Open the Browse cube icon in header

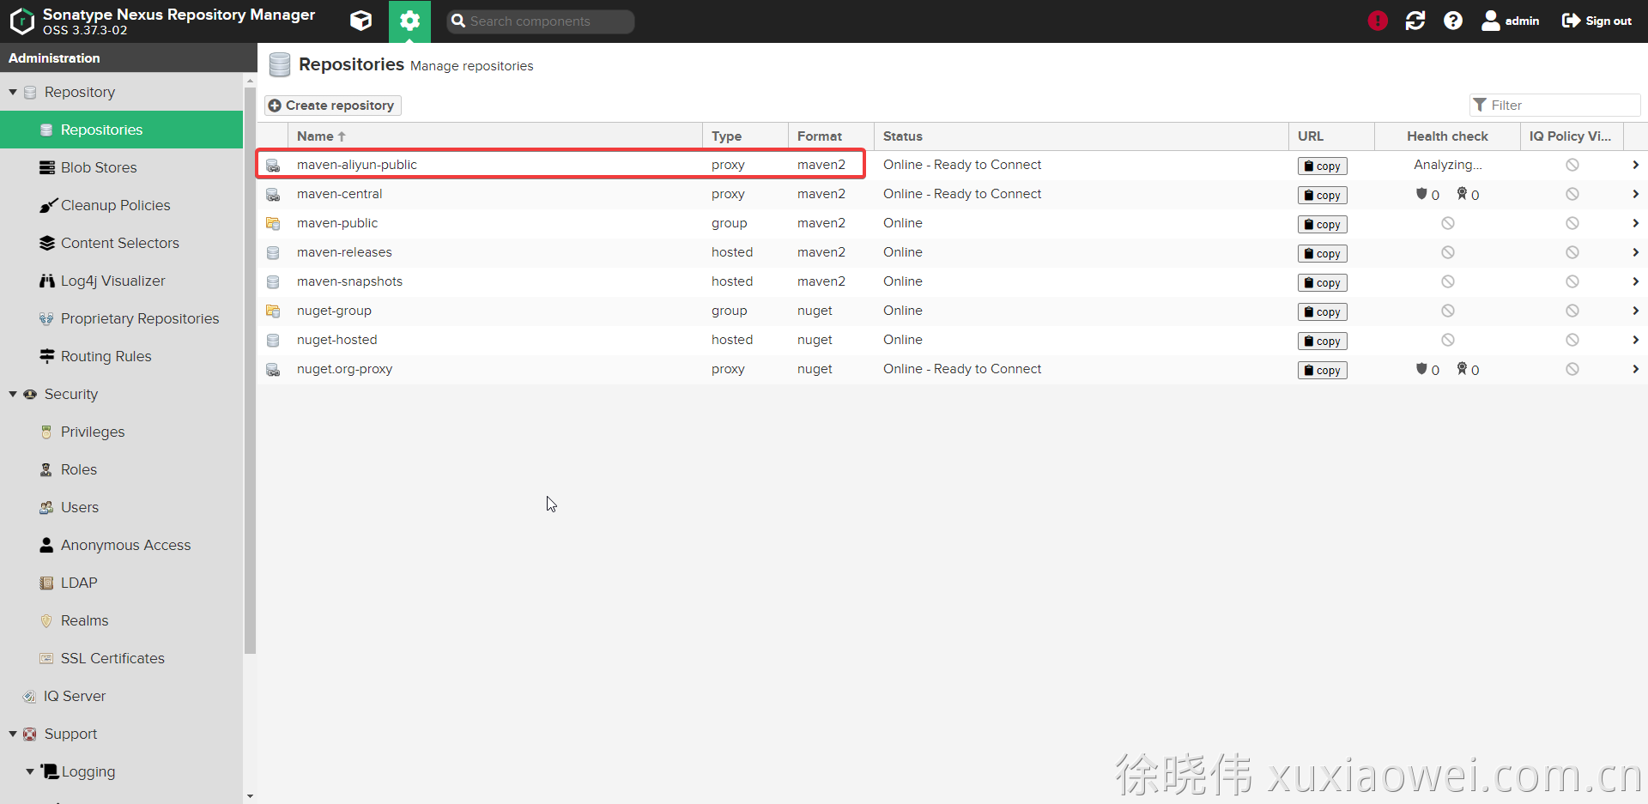pyautogui.click(x=361, y=21)
